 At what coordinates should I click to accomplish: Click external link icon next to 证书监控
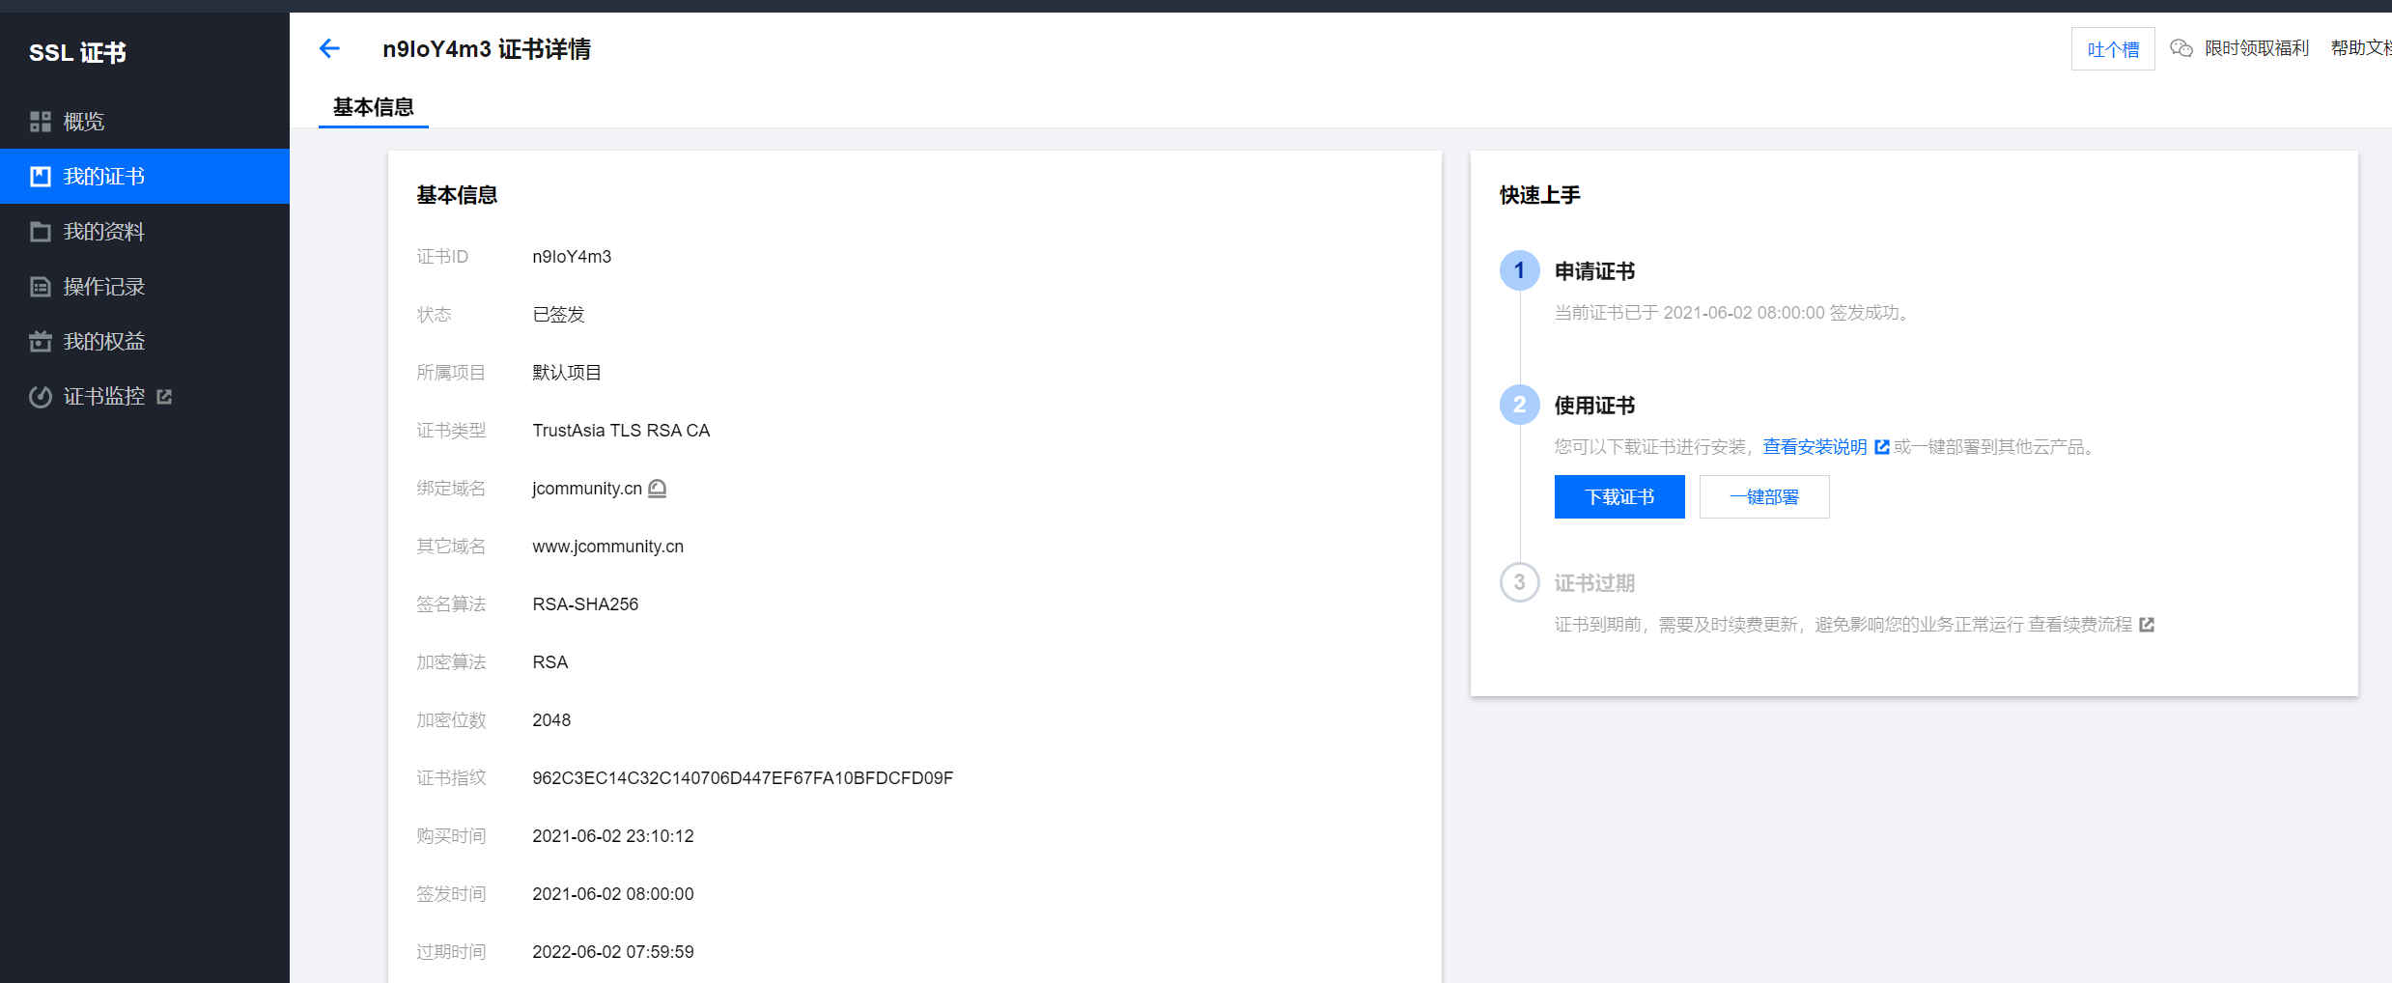coord(166,395)
